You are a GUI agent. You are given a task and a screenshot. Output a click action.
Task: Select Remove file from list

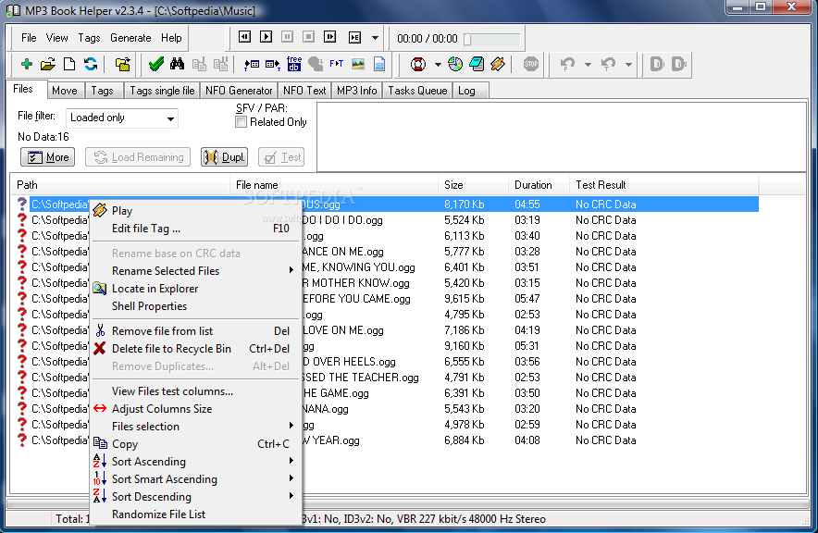195,331
